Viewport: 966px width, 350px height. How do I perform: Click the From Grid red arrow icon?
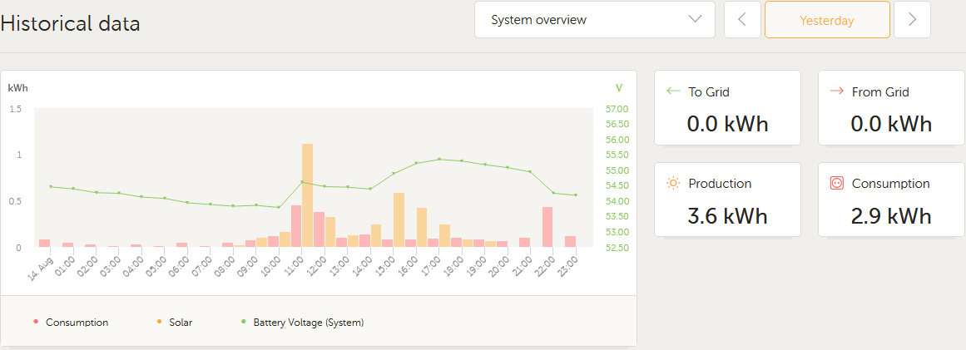(837, 91)
